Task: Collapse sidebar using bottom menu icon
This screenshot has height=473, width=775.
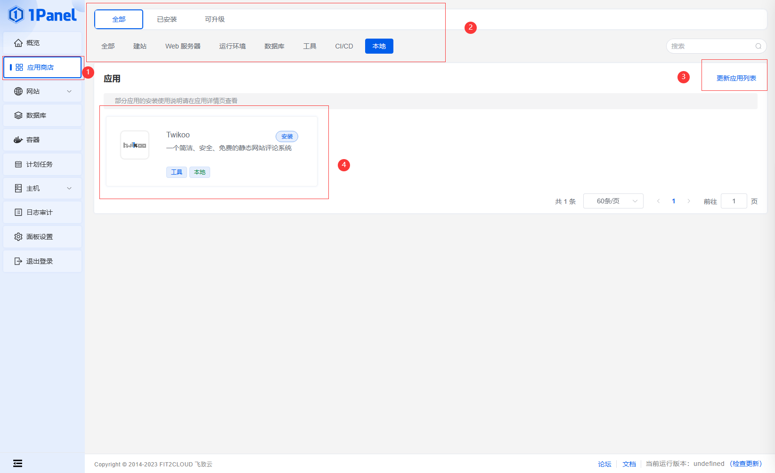Action: 17,464
